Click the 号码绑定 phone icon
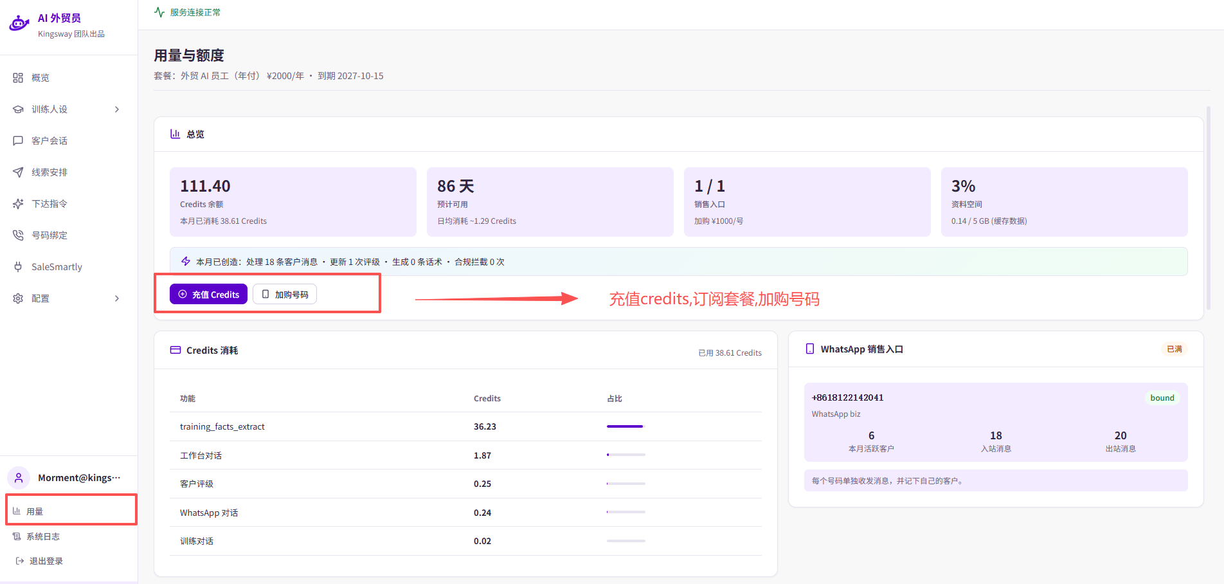 (x=18, y=235)
